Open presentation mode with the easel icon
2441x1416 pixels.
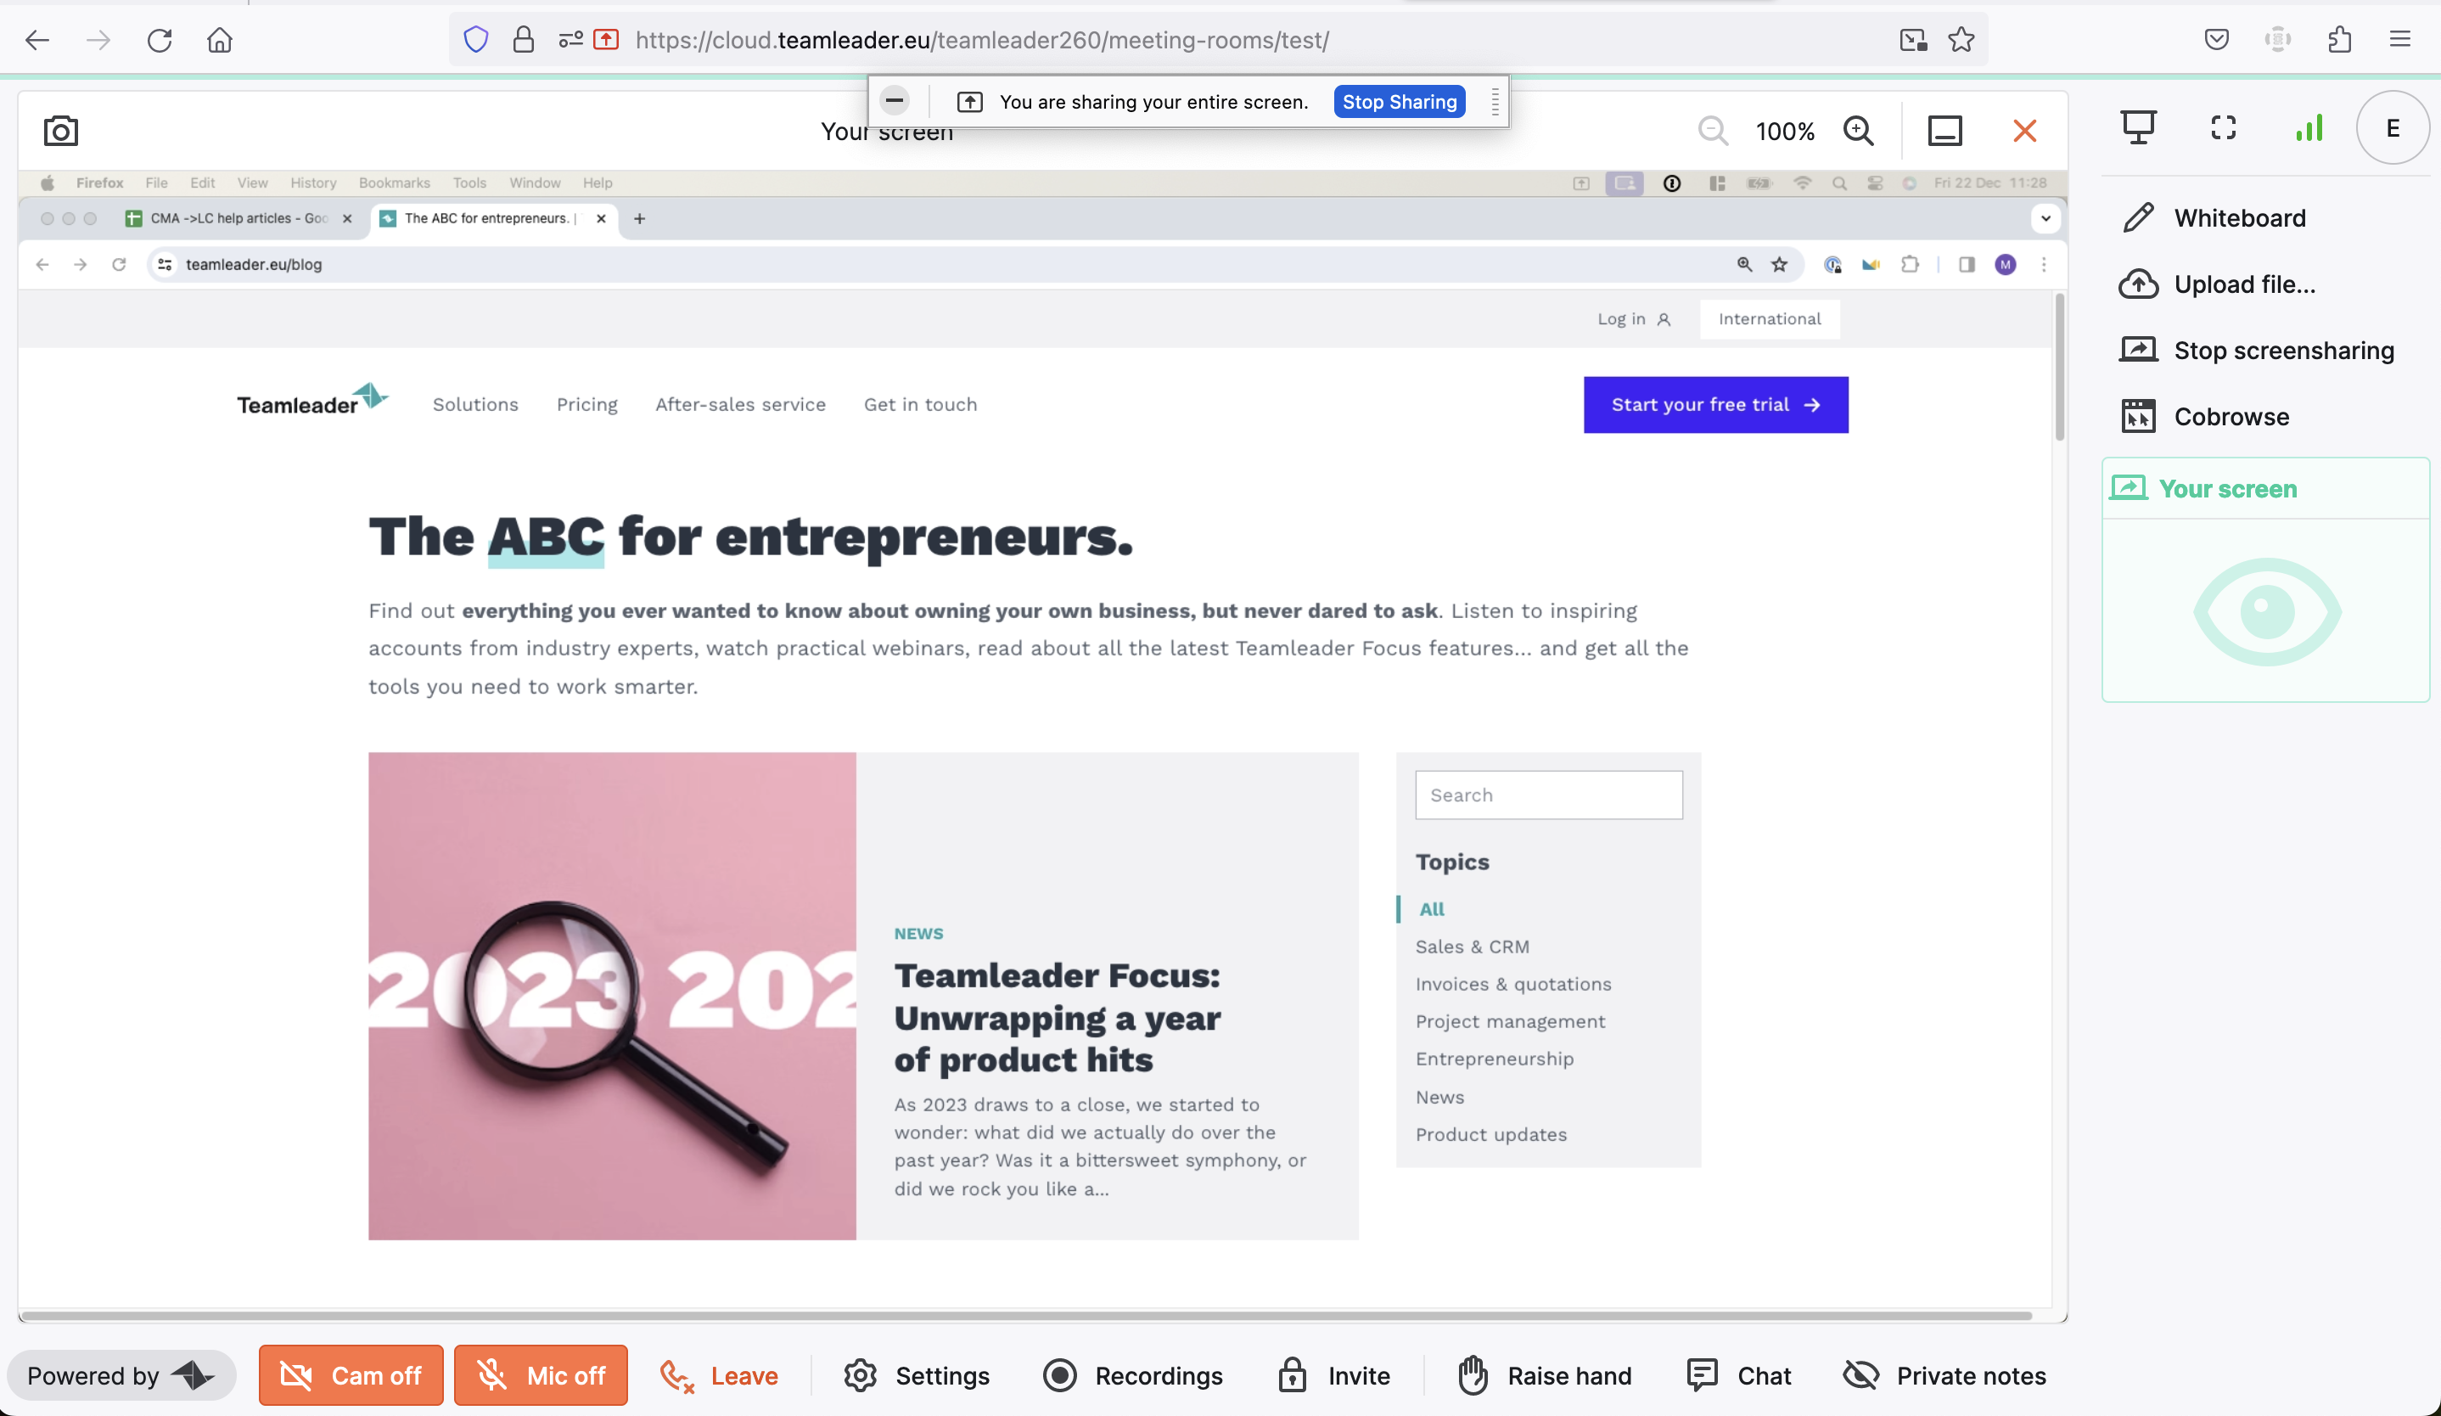click(2138, 126)
